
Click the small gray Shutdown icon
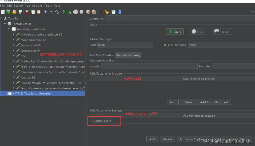tap(82, 12)
